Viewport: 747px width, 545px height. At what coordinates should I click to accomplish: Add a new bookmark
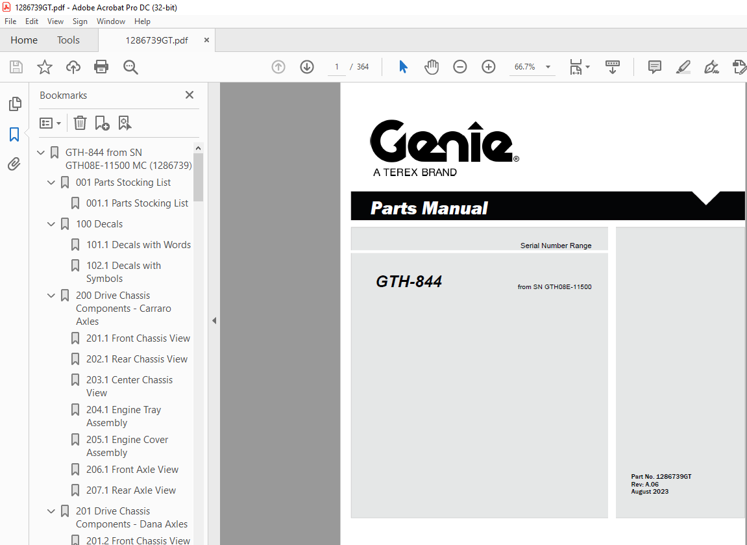tap(102, 123)
